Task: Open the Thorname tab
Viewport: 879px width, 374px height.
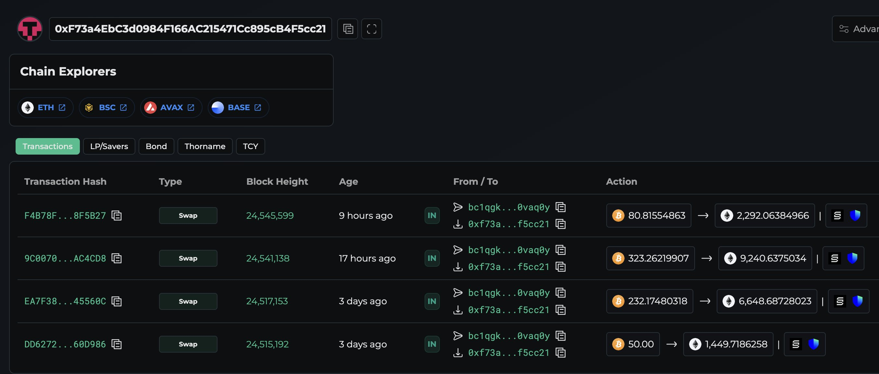Action: pyautogui.click(x=205, y=146)
